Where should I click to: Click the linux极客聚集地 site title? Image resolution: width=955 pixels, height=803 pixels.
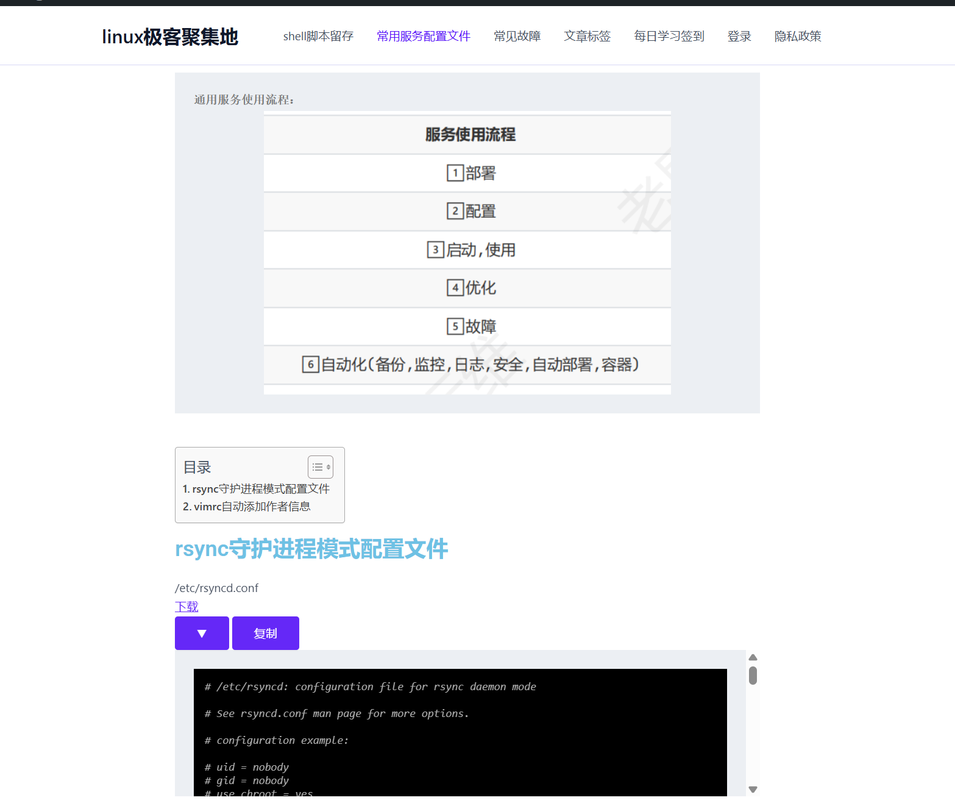(x=170, y=37)
